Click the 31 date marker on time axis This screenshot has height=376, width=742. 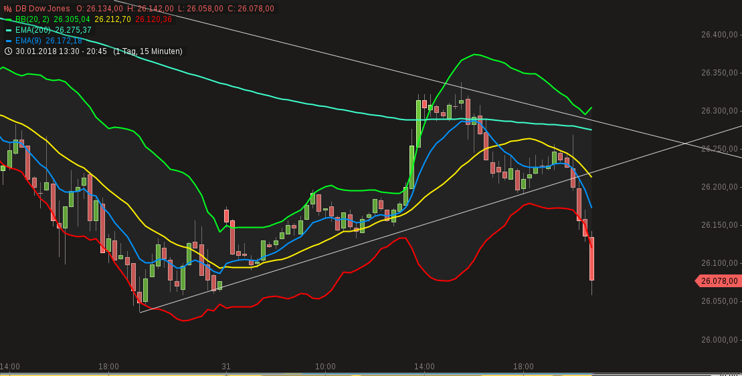pos(225,367)
